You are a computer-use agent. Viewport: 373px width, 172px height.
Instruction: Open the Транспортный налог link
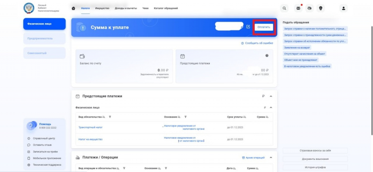[90, 127]
